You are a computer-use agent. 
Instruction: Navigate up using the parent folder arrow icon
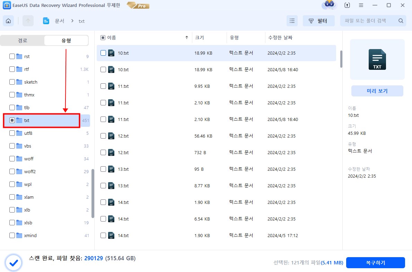(x=28, y=21)
